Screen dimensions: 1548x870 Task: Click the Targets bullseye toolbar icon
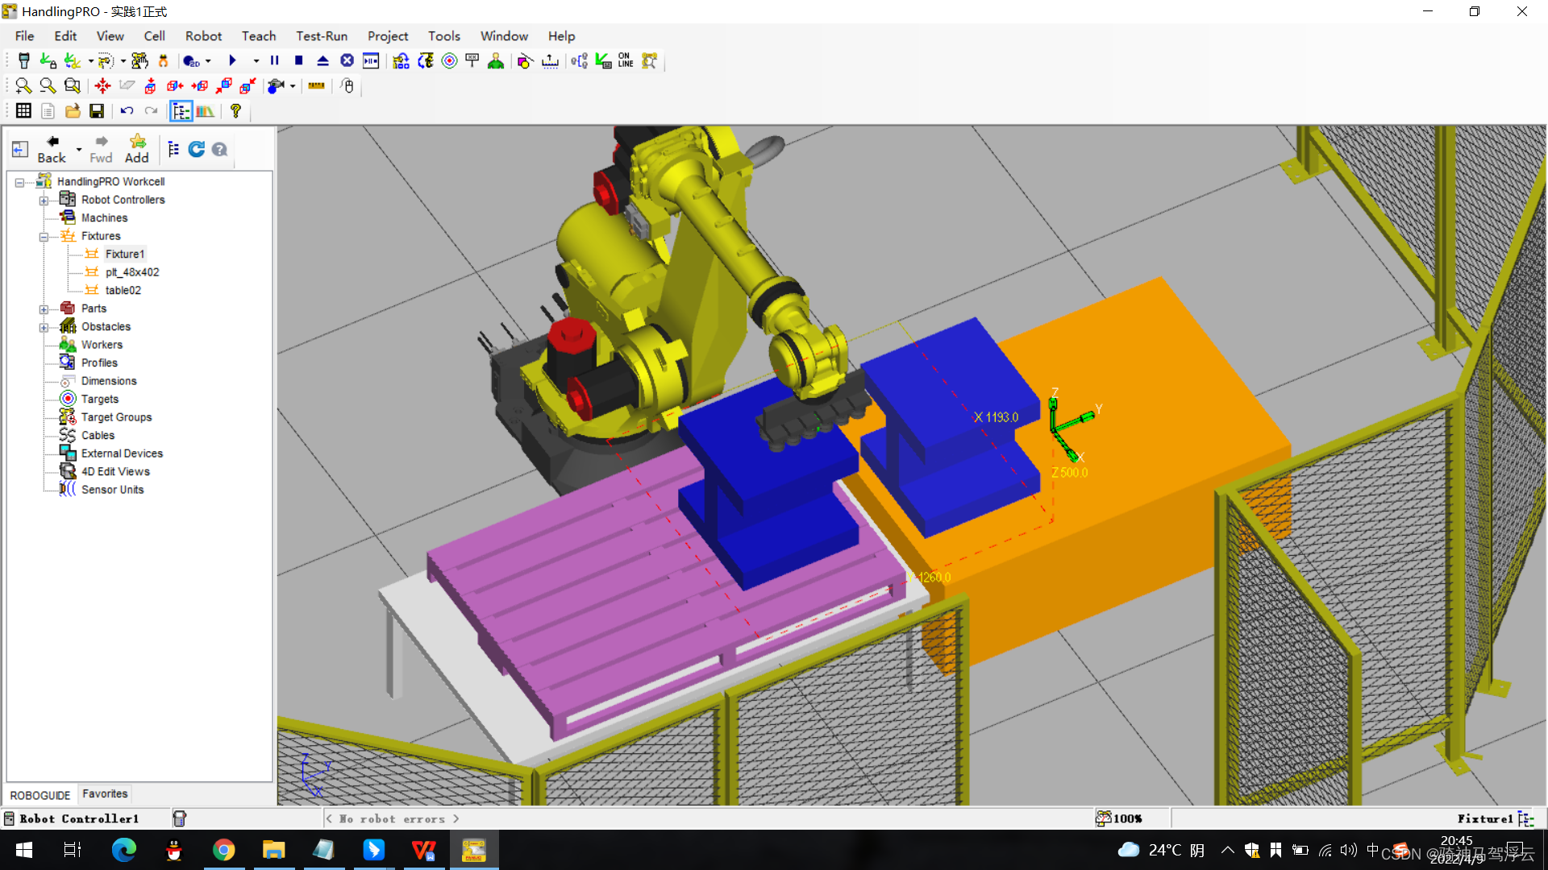(x=449, y=61)
